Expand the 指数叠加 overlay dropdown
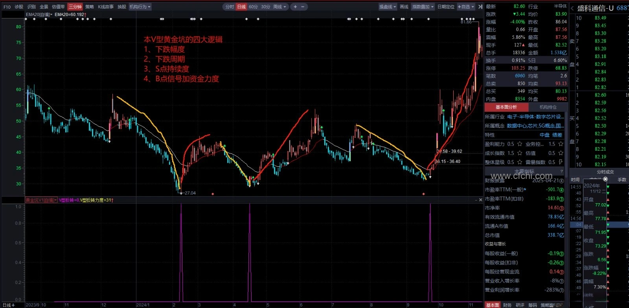Image resolution: width=629 pixels, height=308 pixels. [423, 7]
